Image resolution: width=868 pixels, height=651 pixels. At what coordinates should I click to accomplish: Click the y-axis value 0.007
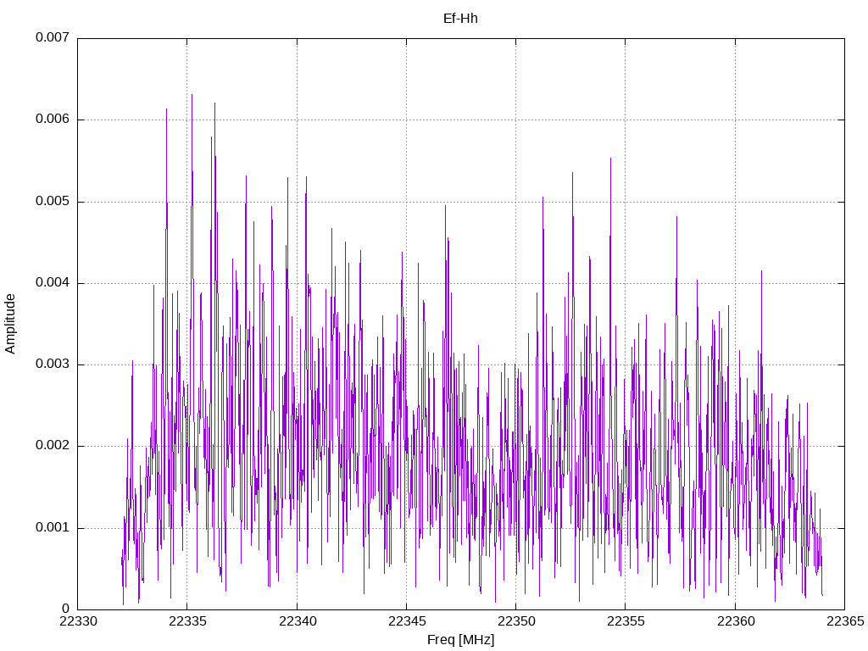click(53, 37)
